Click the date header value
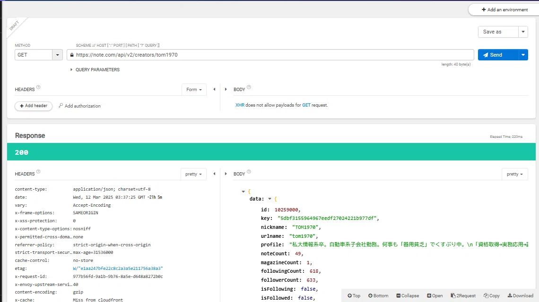 [117, 197]
